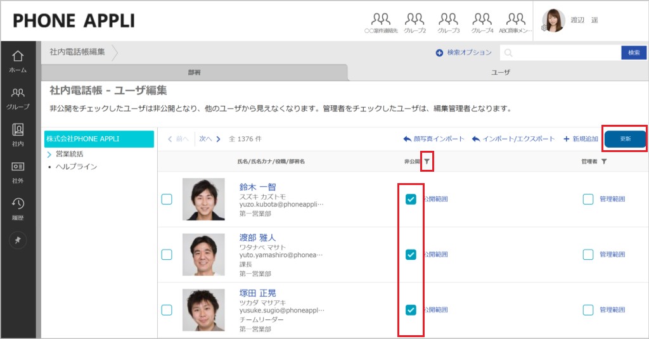Switch to the 部署 tab
The height and width of the screenshot is (339, 649).
[195, 73]
